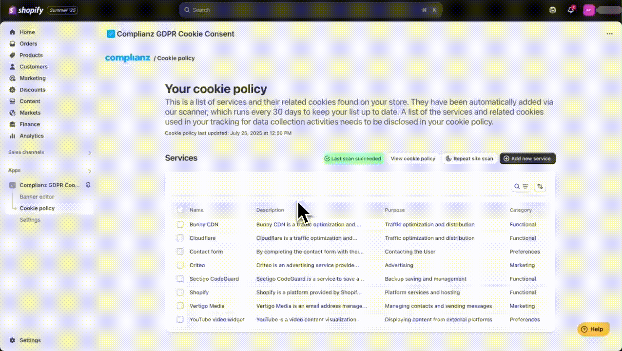The height and width of the screenshot is (351, 622).
Task: Open Orders from the sidebar
Action: pos(28,44)
